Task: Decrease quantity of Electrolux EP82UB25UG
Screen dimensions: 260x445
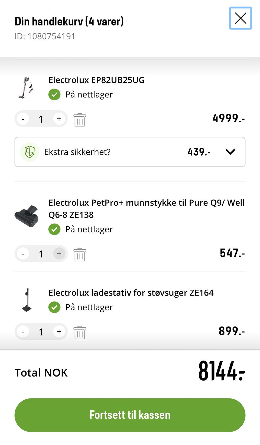Action: coord(23,119)
